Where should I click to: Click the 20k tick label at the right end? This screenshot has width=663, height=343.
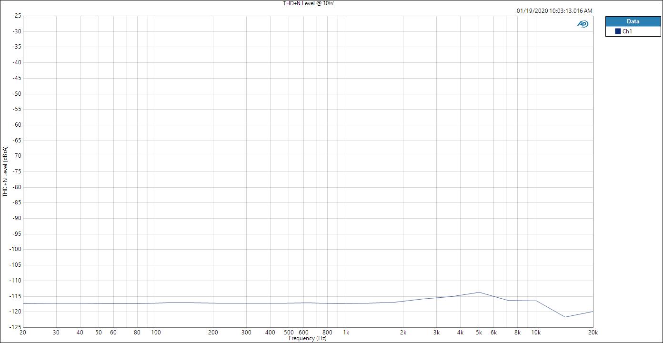tap(593, 333)
